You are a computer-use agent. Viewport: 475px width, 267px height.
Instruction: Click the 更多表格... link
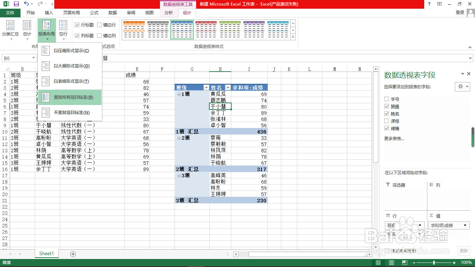[394, 139]
